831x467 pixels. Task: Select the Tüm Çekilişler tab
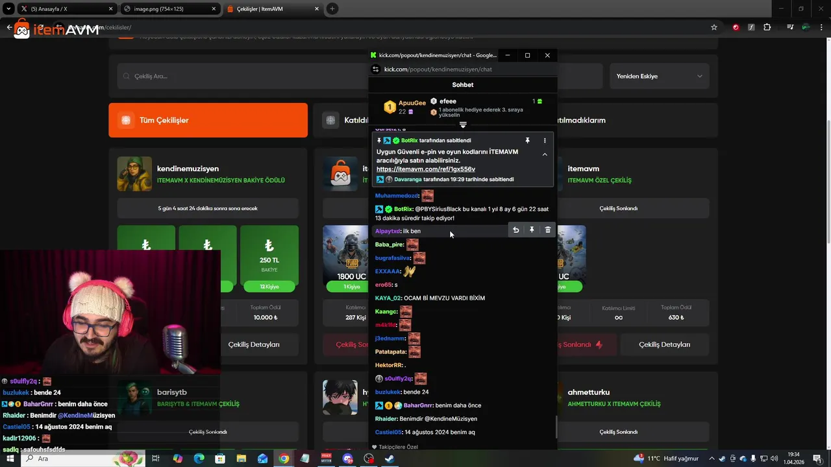pos(208,120)
